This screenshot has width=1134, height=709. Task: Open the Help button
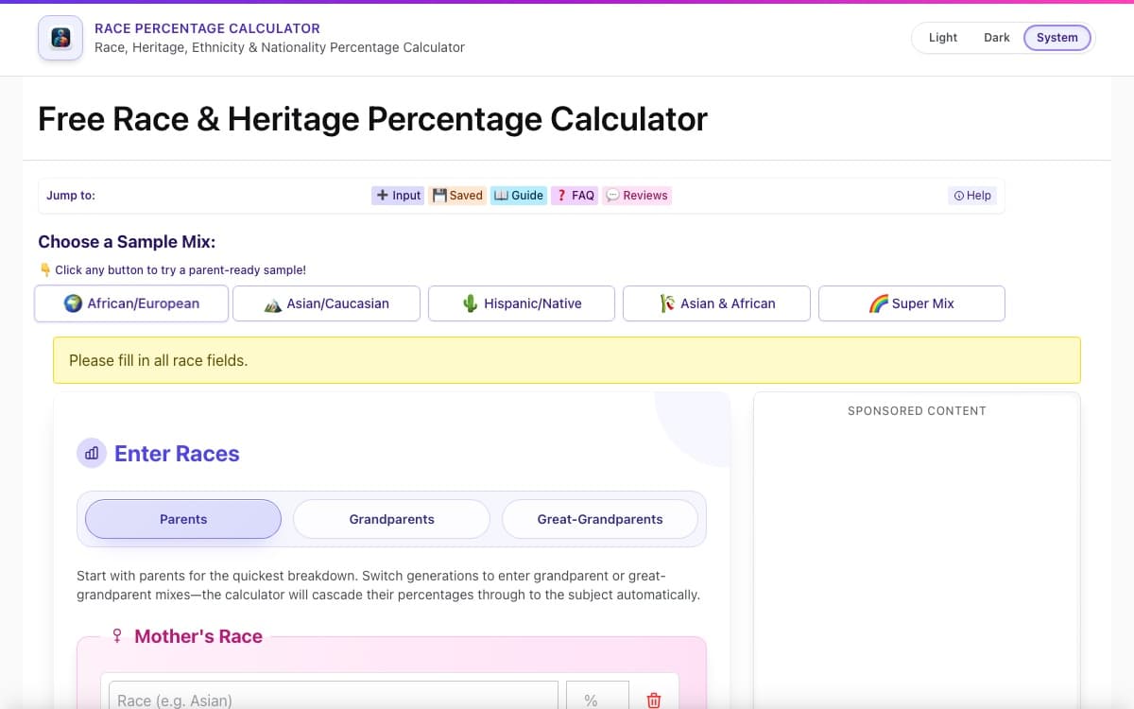(x=972, y=196)
